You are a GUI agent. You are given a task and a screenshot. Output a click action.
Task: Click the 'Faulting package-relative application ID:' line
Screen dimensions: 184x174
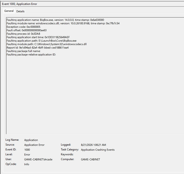(31, 55)
